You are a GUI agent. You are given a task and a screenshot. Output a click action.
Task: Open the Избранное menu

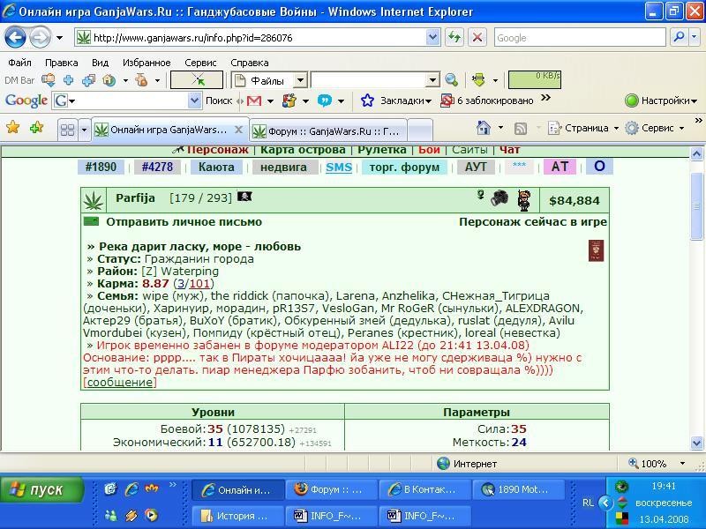tap(146, 63)
